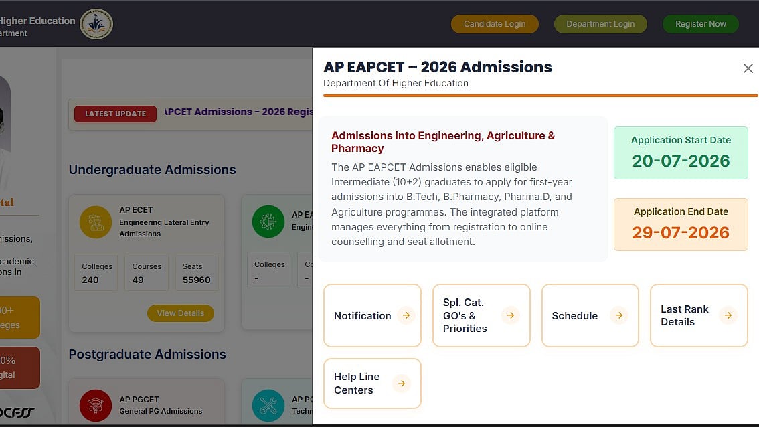
Task: Open the Schedule card
Action: 590,316
